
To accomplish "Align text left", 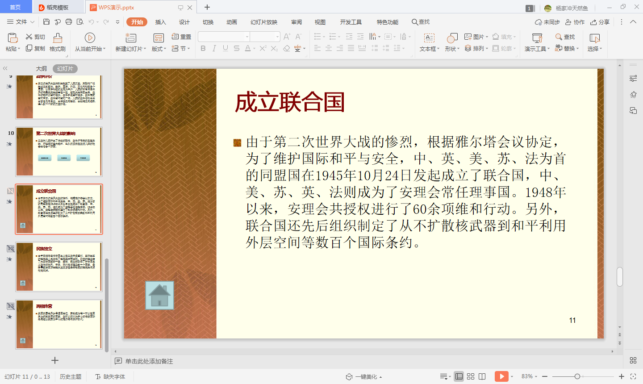I will [x=317, y=48].
